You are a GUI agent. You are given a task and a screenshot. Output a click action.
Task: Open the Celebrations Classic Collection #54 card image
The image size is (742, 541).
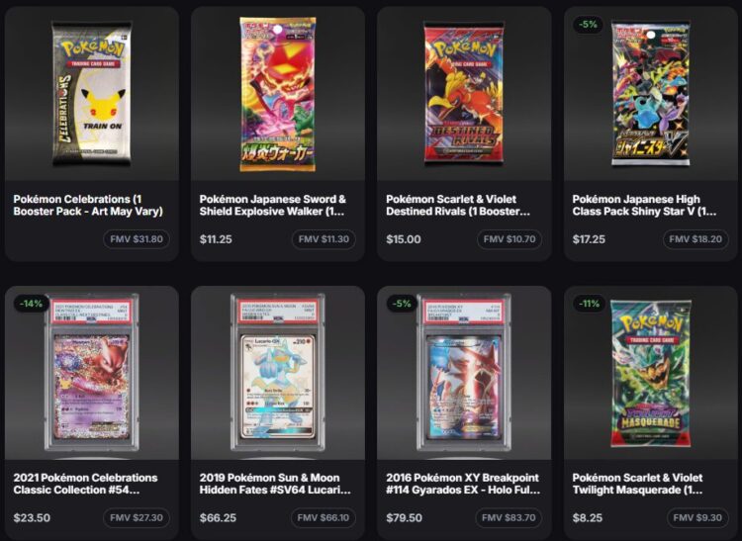(x=92, y=373)
